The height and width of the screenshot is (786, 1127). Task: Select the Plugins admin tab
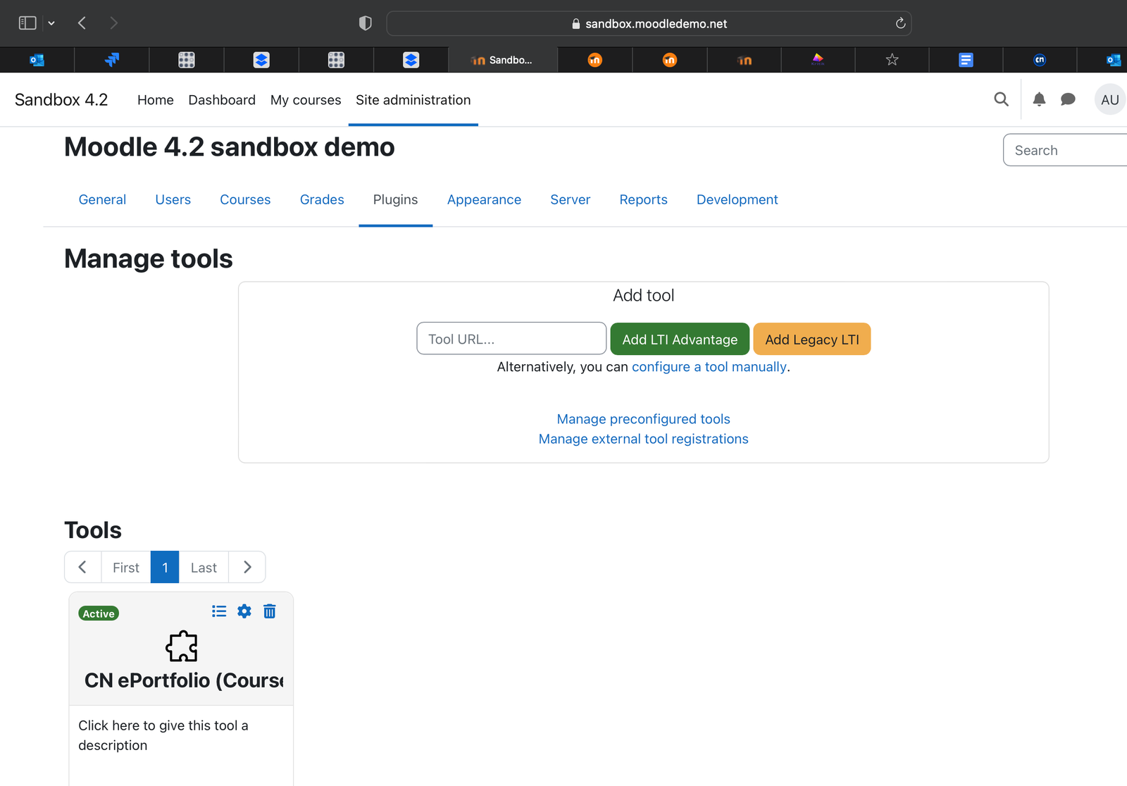(x=395, y=199)
